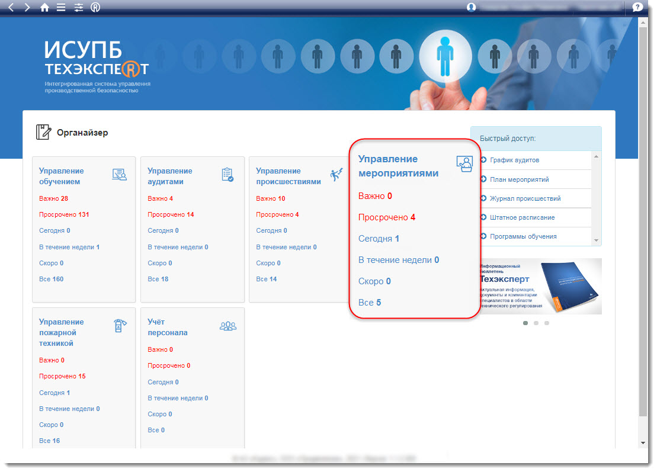The image size is (657, 472).
Task: Open Журнал происшествий quick access link
Action: coord(524,198)
